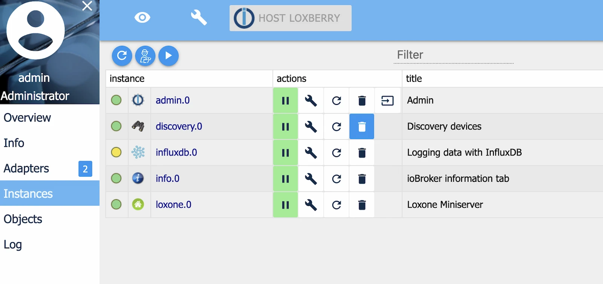Delete the discovery.0 instance
The image size is (603, 284).
tap(362, 127)
